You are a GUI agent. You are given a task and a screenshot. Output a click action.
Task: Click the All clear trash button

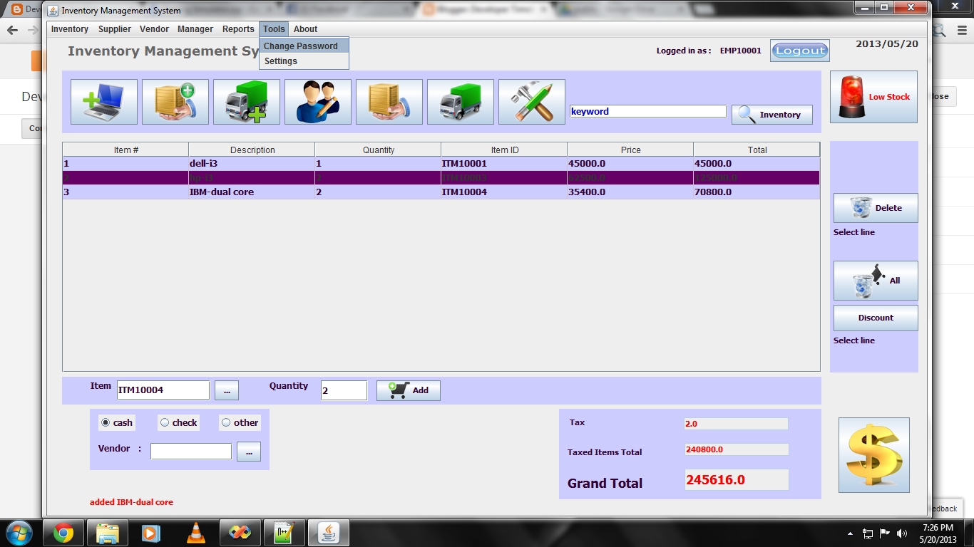(x=876, y=281)
